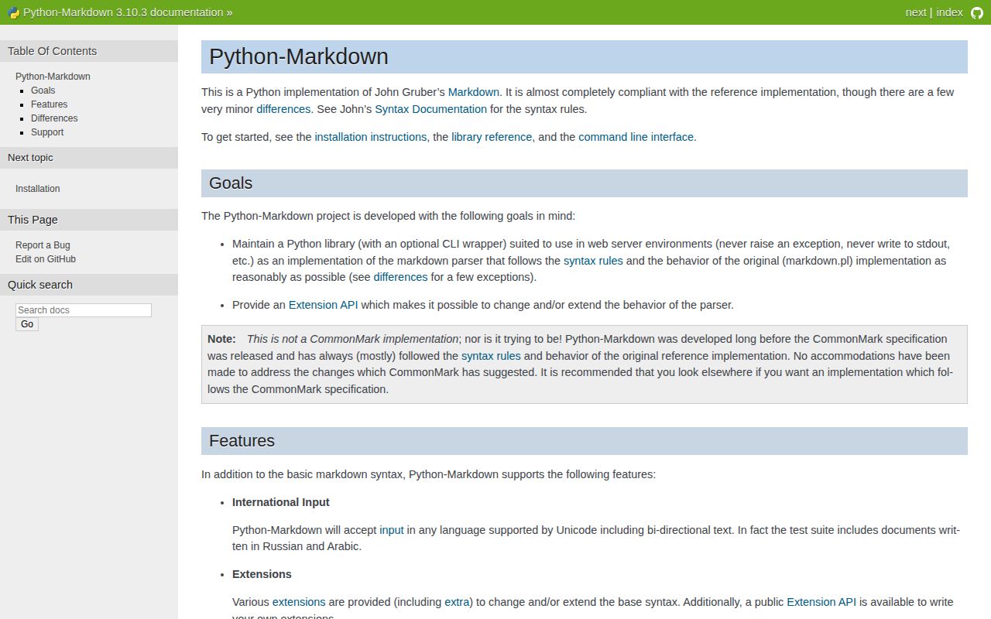Jump to Support in the sidebar contents
Image resolution: width=991 pixels, height=619 pixels.
(47, 132)
